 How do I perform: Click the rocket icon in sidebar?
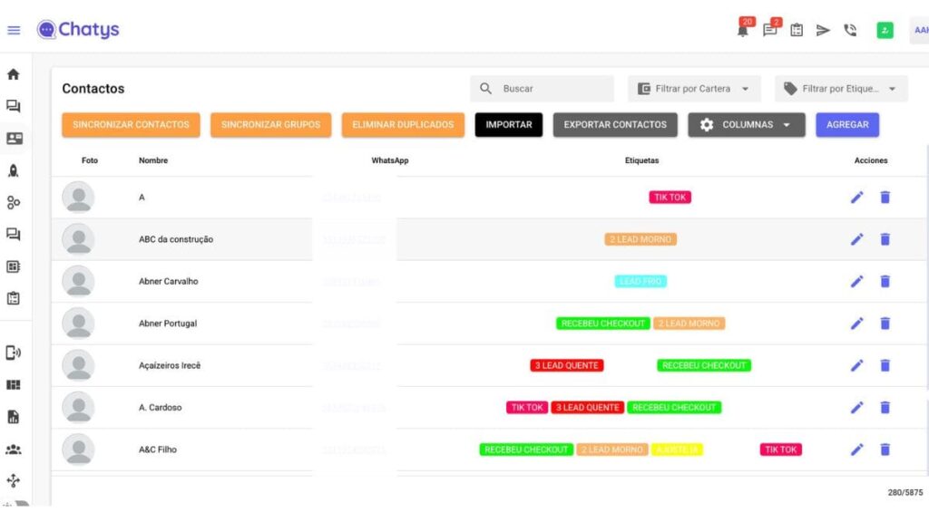pyautogui.click(x=14, y=170)
